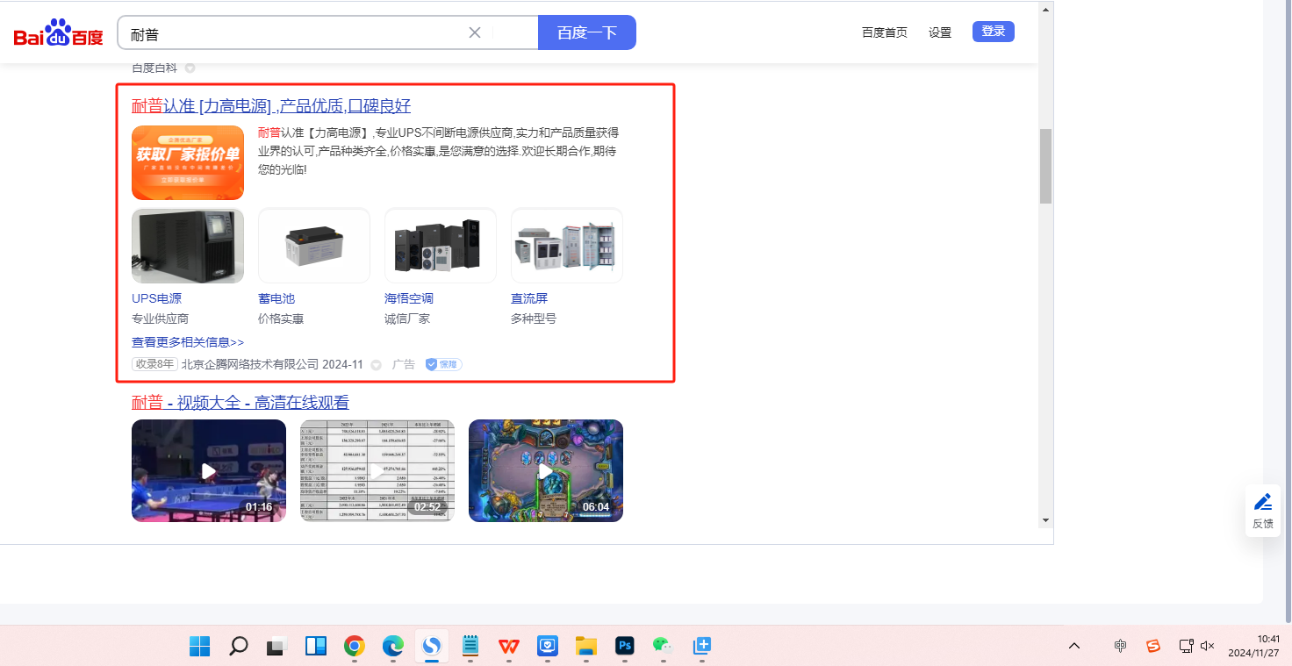The width and height of the screenshot is (1292, 666).
Task: Click the Sogou browser taskbar icon
Action: click(x=432, y=647)
